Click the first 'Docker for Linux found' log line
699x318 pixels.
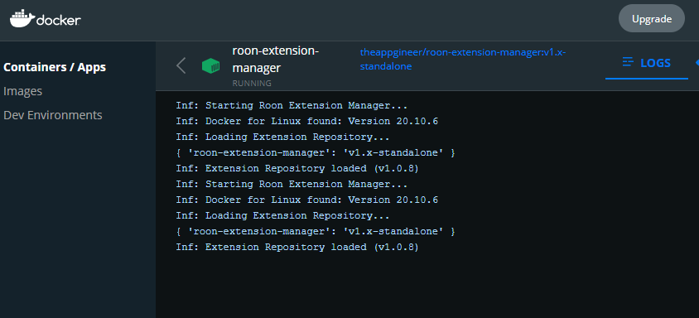(306, 121)
